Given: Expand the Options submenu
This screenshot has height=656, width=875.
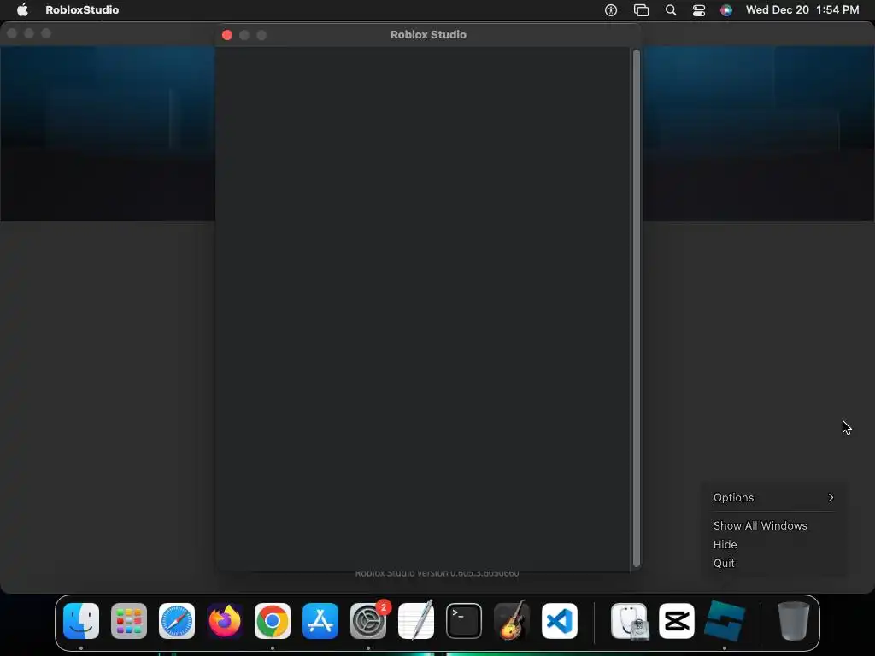Looking at the screenshot, I should click(774, 498).
